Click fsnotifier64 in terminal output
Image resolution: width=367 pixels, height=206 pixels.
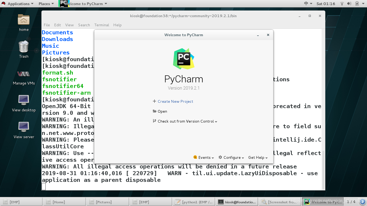click(x=63, y=86)
